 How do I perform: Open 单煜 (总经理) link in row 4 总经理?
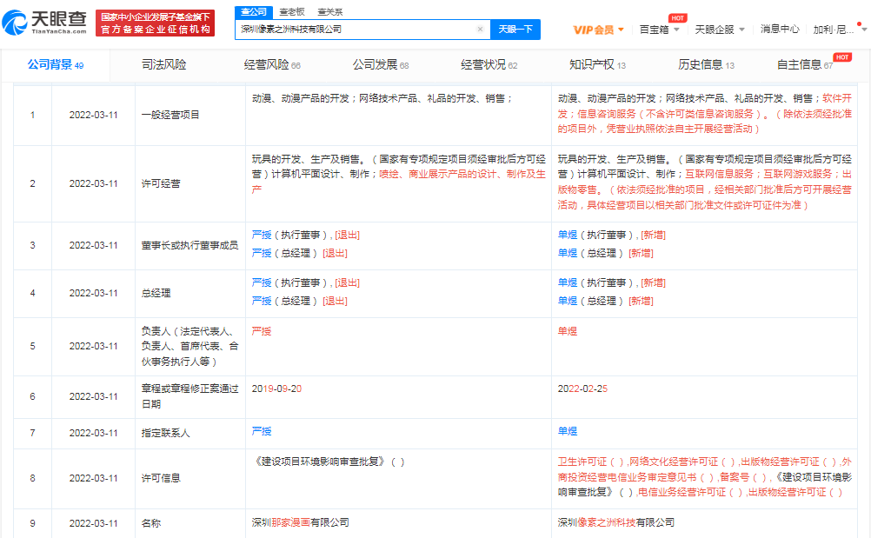567,301
